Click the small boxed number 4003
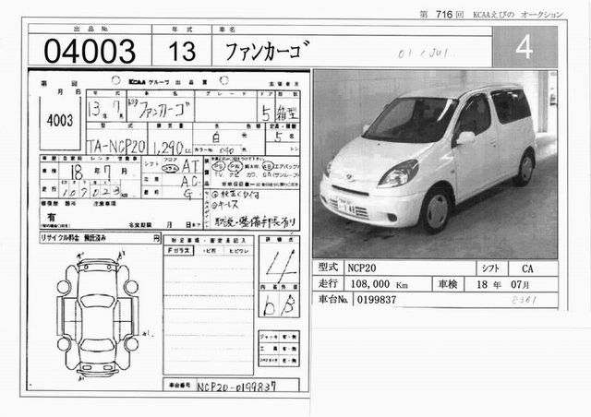Screen dimensions: 591x417 coord(60,121)
